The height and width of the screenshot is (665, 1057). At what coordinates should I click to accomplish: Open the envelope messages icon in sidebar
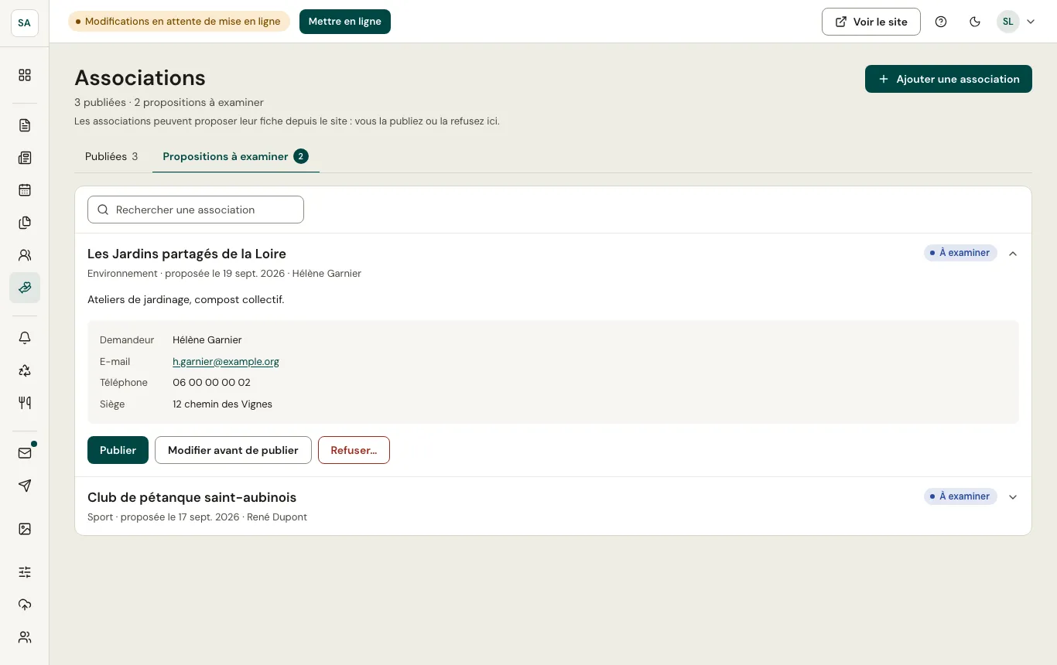coord(25,453)
